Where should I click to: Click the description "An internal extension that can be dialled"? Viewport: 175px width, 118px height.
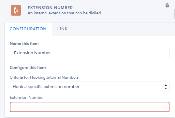pos(64,13)
